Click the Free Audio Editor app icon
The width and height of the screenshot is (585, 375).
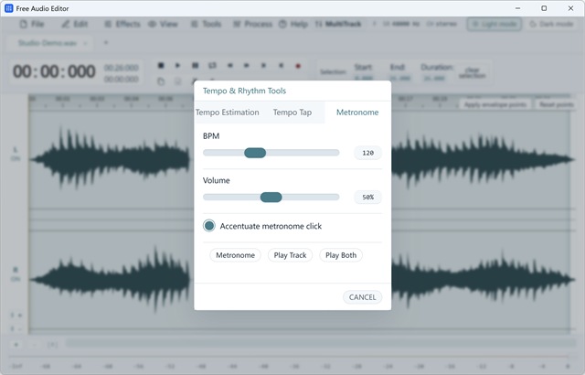click(x=8, y=8)
